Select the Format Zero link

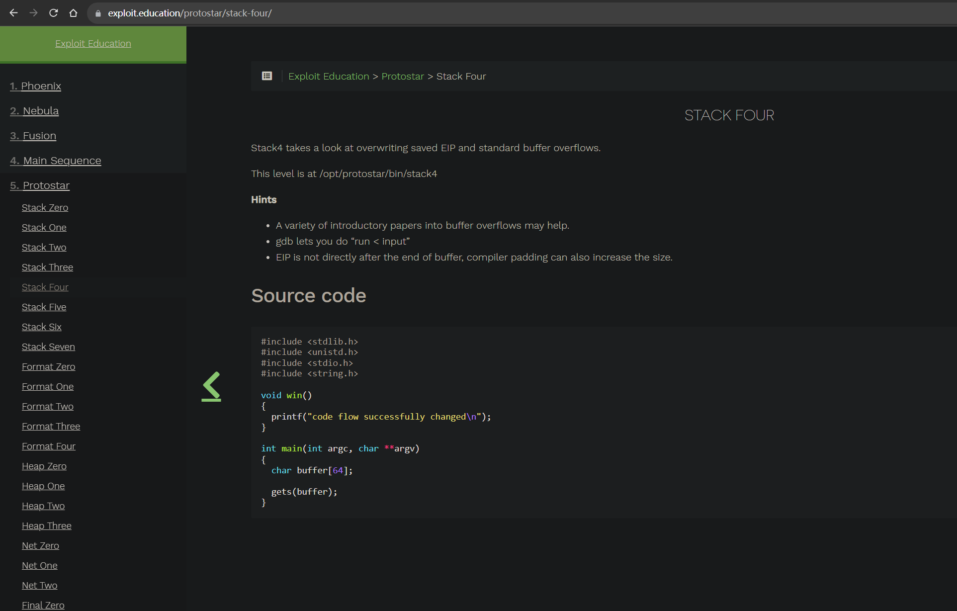coord(49,366)
